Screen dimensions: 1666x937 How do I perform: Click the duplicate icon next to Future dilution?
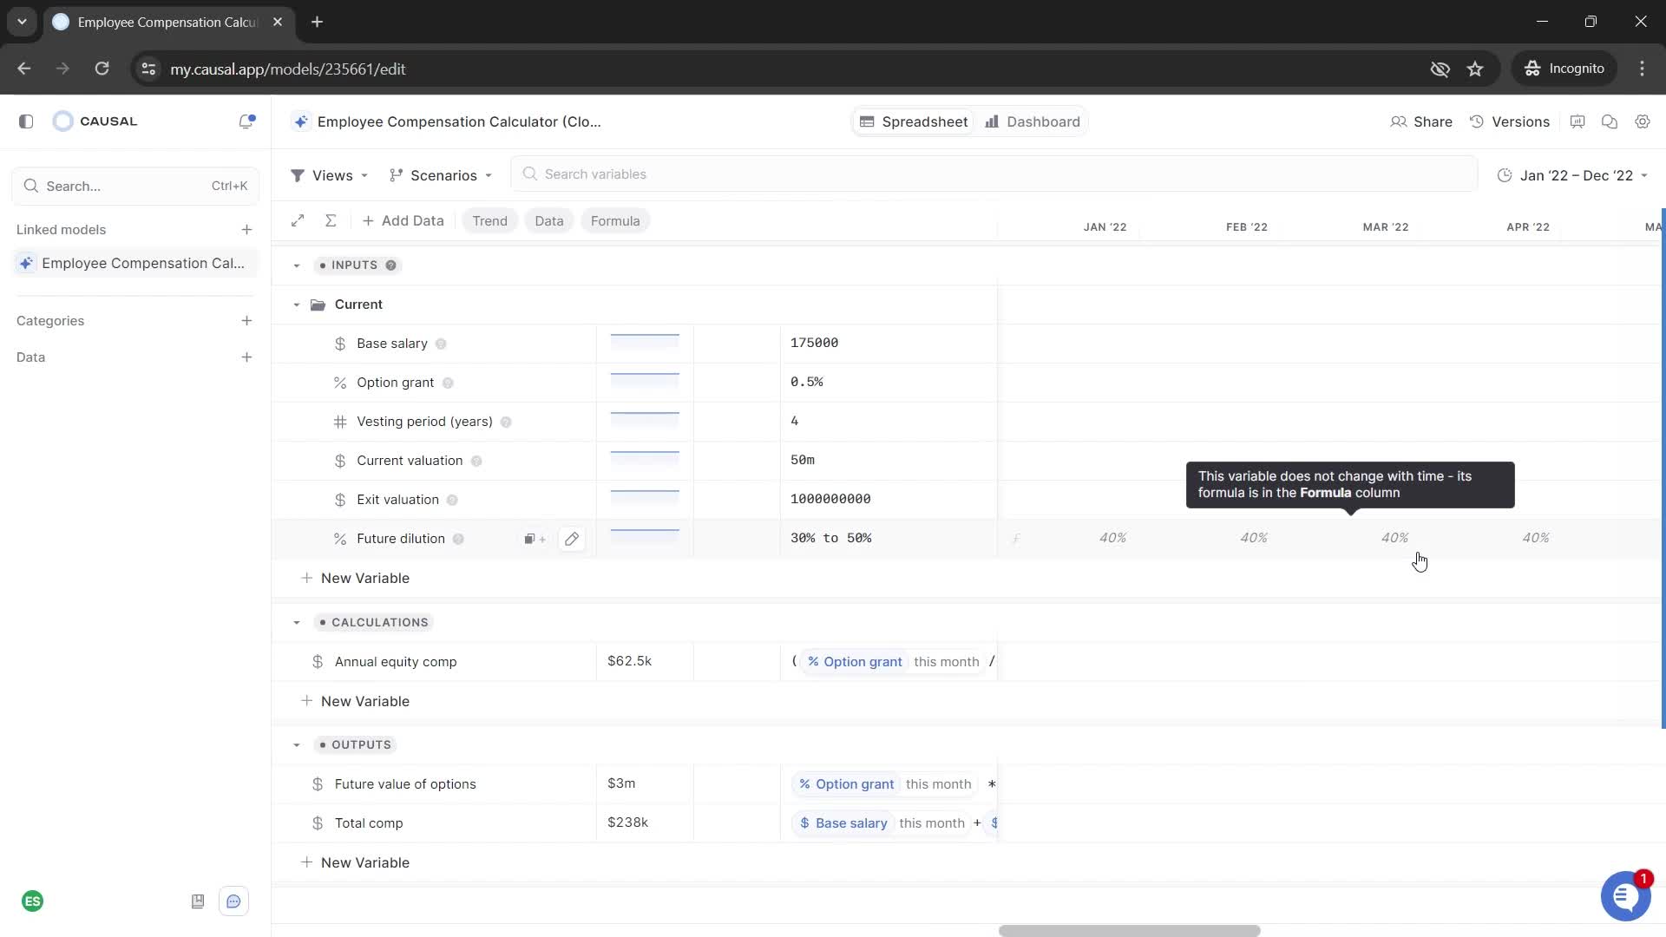click(528, 539)
